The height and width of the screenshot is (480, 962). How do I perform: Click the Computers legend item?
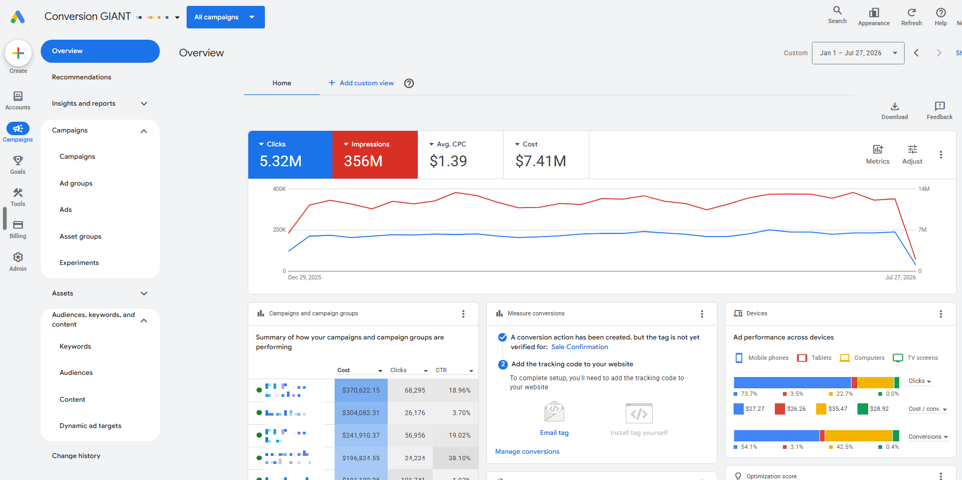(x=862, y=358)
